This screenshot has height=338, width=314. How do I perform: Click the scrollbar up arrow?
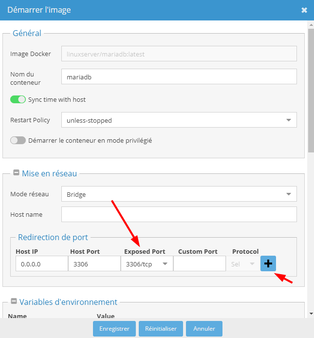coord(311,25)
